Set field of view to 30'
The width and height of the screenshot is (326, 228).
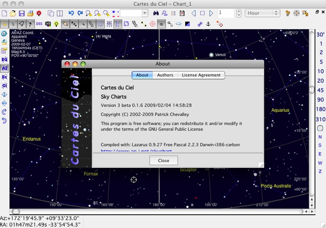320,34
